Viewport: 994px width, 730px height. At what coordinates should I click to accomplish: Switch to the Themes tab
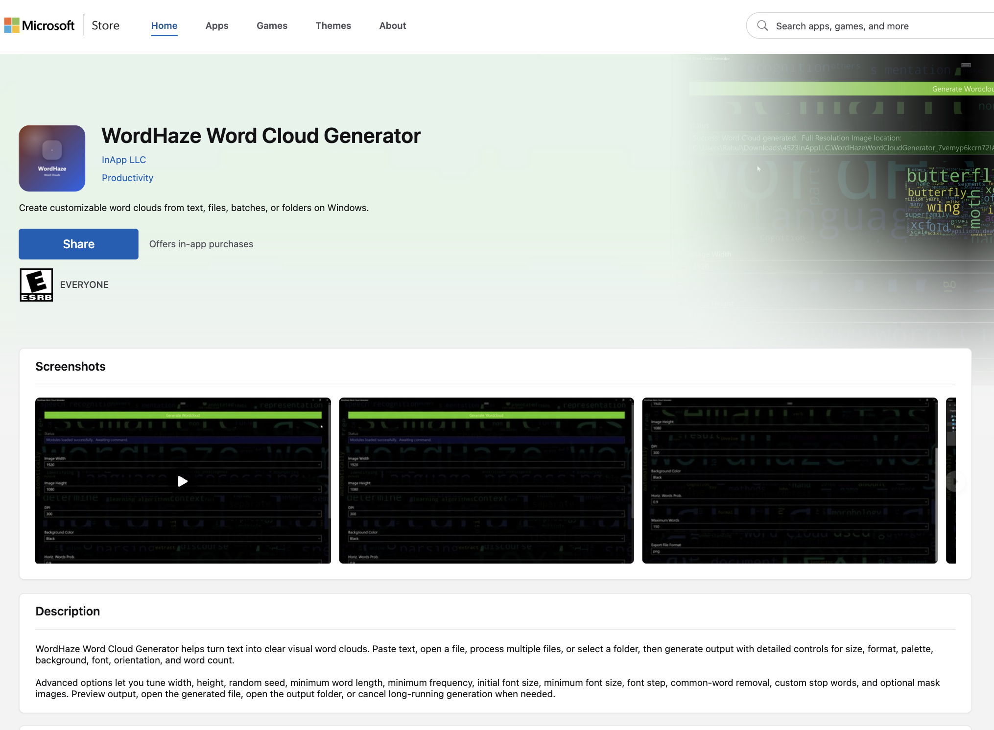333,25
